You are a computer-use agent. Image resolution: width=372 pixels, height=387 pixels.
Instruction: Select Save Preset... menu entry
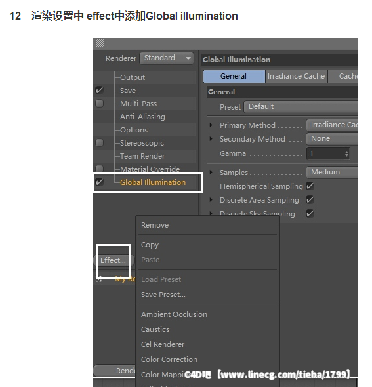(x=163, y=295)
